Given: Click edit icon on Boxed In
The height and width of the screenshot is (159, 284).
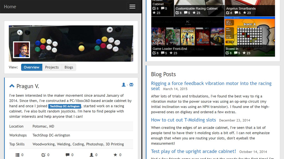Looking at the screenshot, I should (227, 53).
